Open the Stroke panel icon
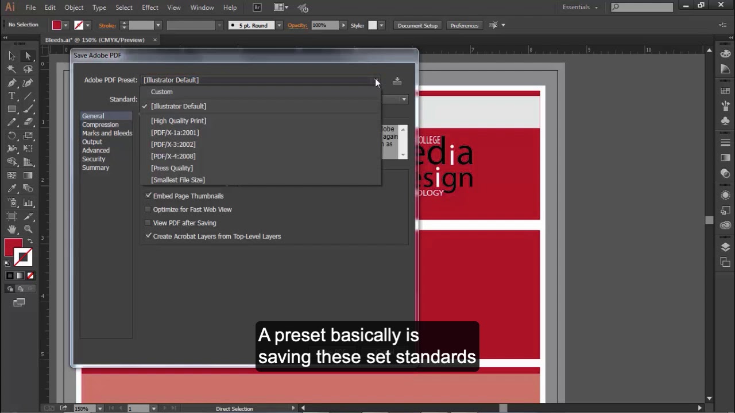Viewport: 735px width, 413px height. pyautogui.click(x=725, y=143)
